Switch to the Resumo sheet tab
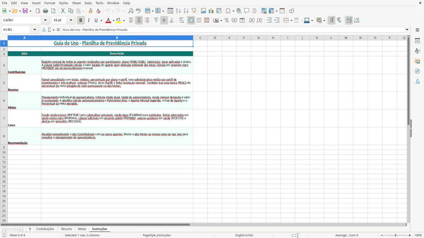 pyautogui.click(x=66, y=229)
